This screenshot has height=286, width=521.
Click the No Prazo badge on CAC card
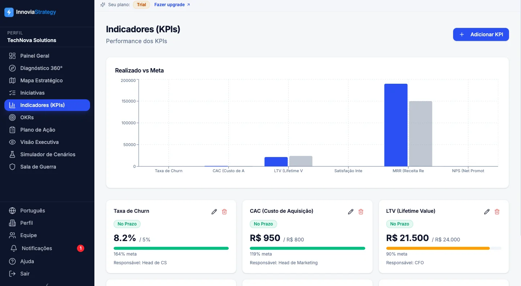pyautogui.click(x=263, y=224)
